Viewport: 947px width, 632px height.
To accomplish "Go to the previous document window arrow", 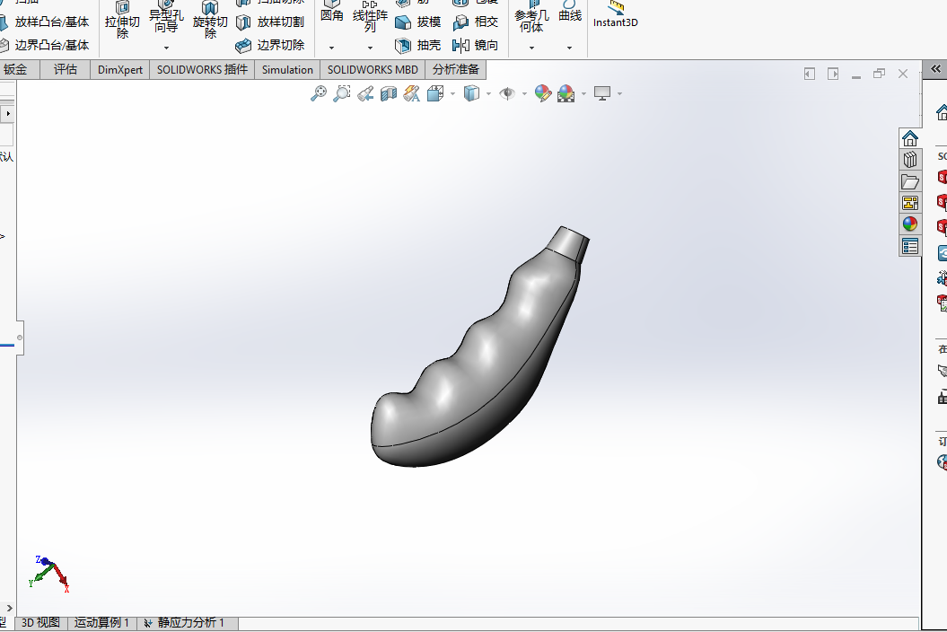I will point(810,74).
